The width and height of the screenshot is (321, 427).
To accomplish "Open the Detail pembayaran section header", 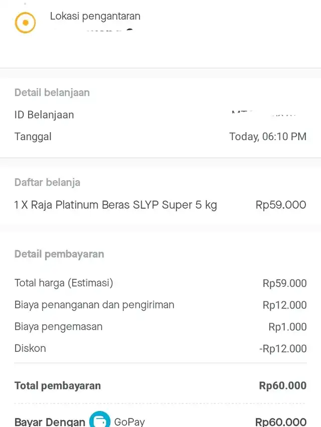I will (x=59, y=254).
